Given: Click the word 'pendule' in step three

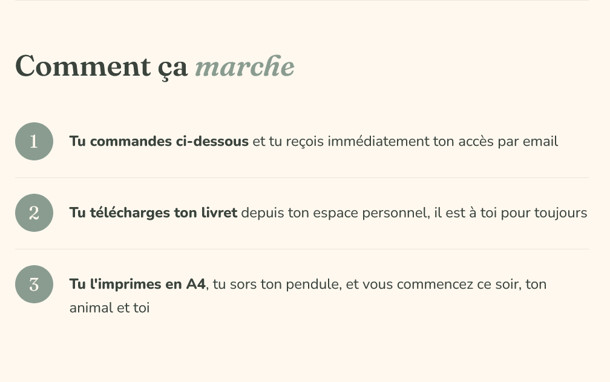Looking at the screenshot, I should pos(313,285).
